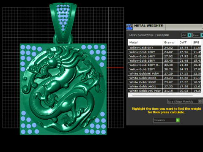Sort by the SPG column header
The height and width of the screenshot is (152, 203).
tap(197, 42)
